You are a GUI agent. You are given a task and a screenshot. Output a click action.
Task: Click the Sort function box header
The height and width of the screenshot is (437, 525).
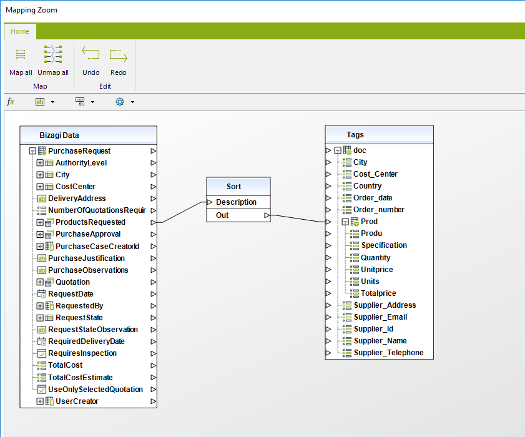click(238, 187)
